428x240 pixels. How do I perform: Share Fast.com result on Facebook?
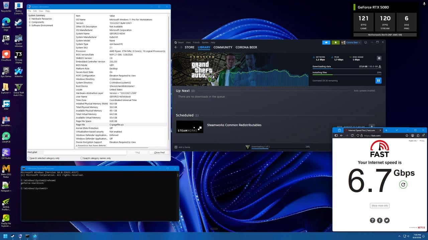(x=380, y=220)
